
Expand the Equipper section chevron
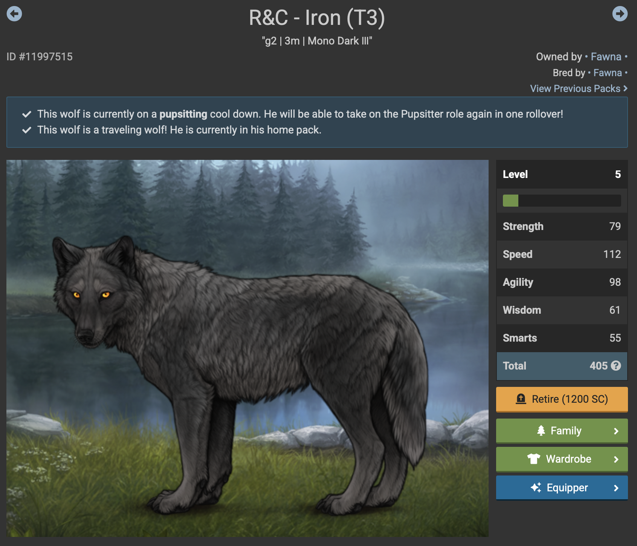coord(616,488)
